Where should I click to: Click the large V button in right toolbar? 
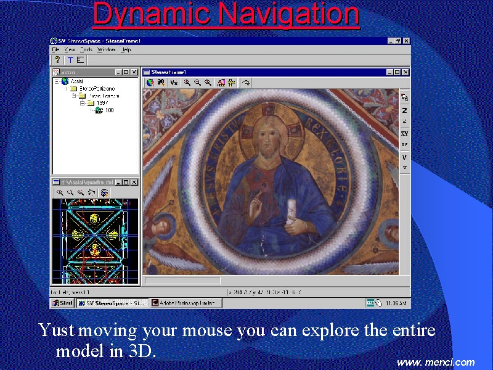point(404,157)
